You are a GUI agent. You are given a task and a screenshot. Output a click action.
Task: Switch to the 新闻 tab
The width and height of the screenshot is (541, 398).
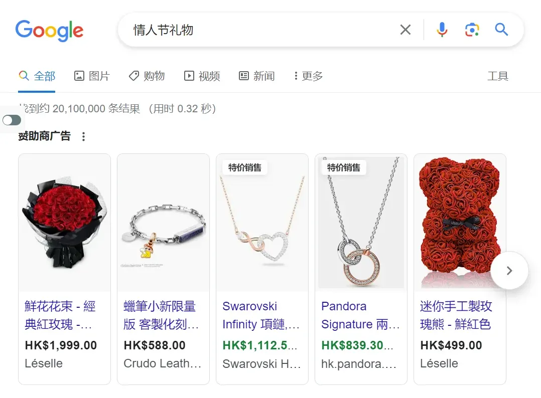[257, 76]
